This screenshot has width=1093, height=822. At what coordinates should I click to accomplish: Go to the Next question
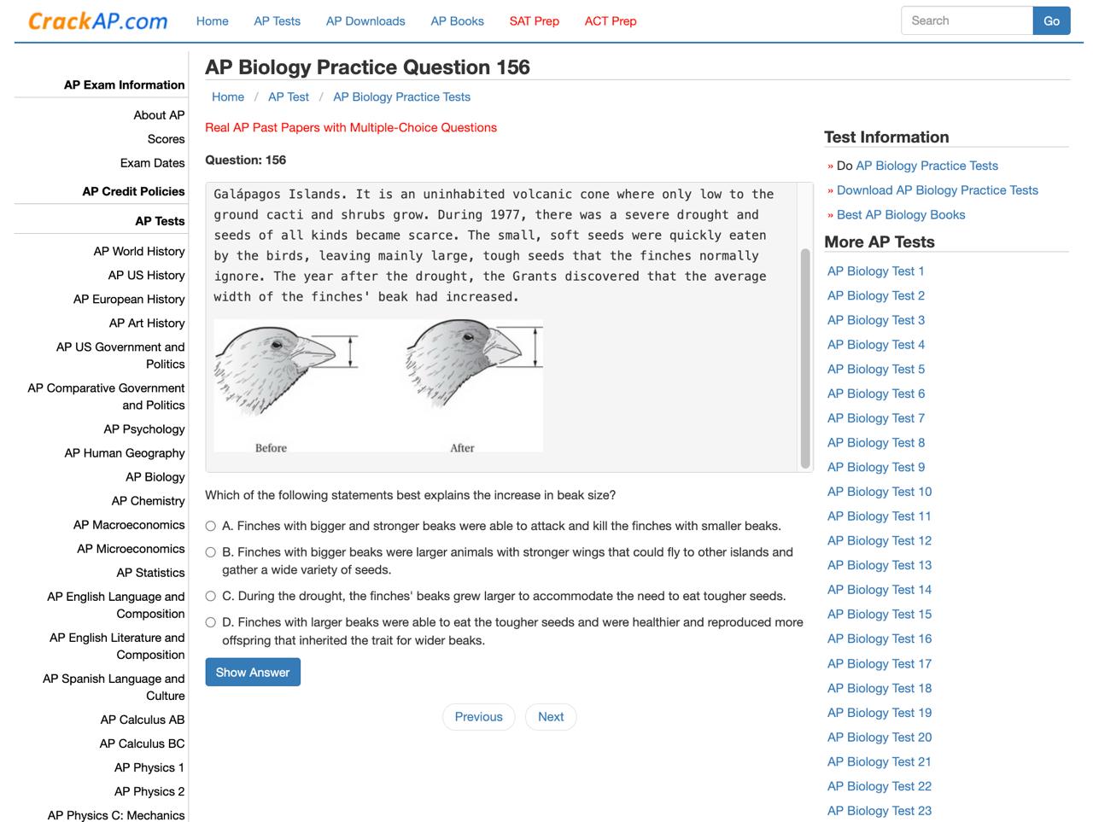tap(551, 716)
